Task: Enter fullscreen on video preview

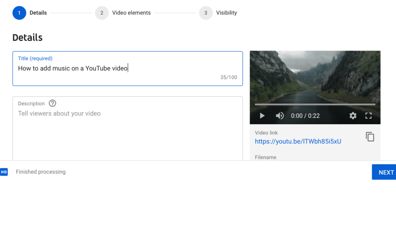Action: [x=369, y=116]
